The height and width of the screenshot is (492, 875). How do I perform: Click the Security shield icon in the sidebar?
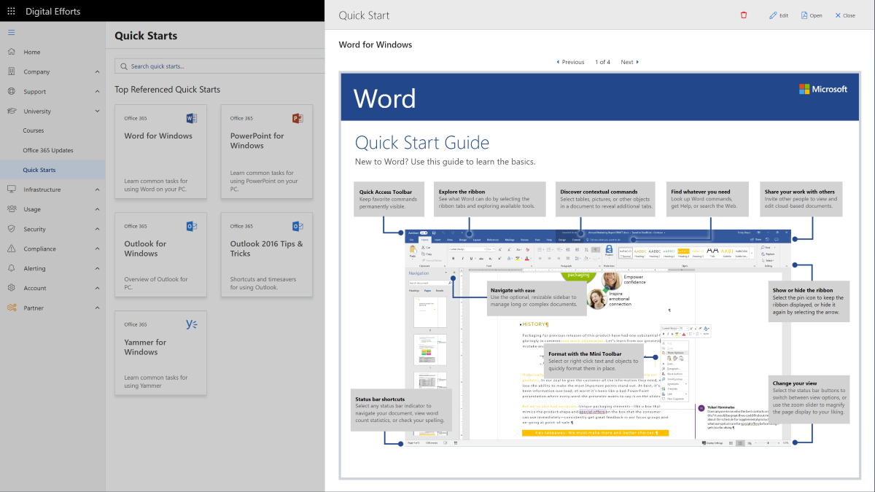(11, 229)
